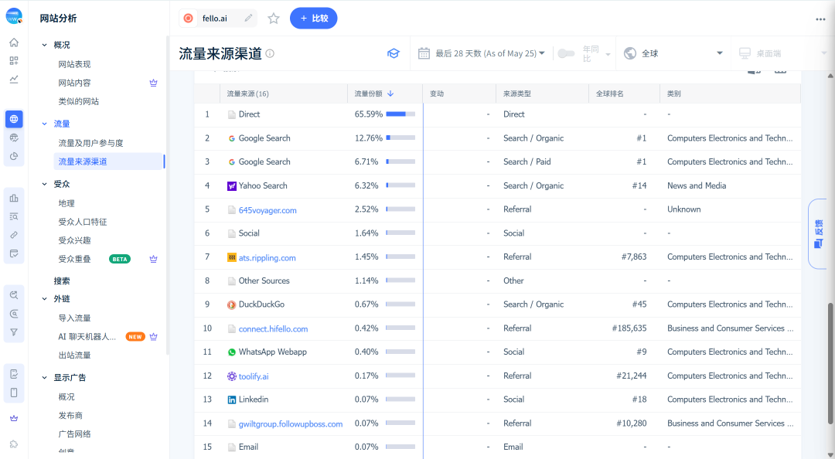The width and height of the screenshot is (835, 459).
Task: Click the mobile phone icon in left rail
Action: (x=14, y=393)
